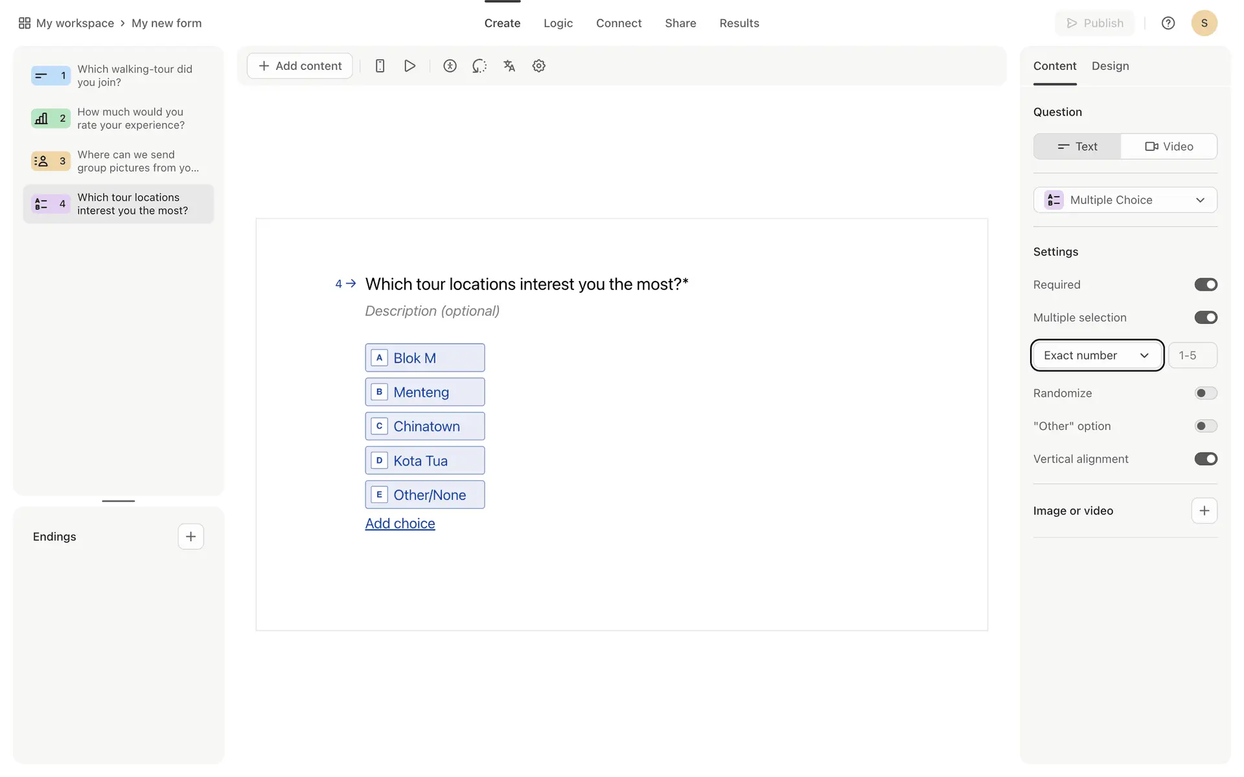Open form settings gear icon
Viewport: 1244px width, 777px height.
[538, 66]
